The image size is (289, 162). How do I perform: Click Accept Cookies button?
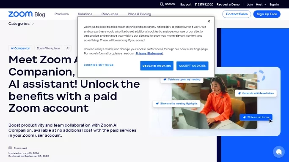(192, 66)
